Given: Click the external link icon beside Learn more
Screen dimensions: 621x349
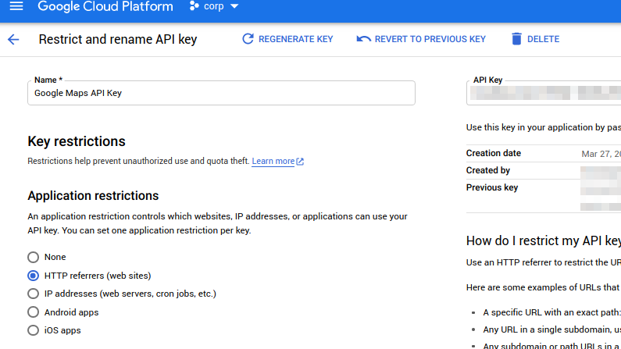Looking at the screenshot, I should tap(300, 162).
